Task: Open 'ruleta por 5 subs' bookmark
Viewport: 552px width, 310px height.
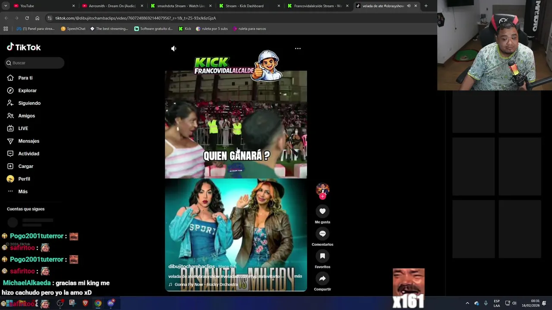Action: (x=212, y=29)
